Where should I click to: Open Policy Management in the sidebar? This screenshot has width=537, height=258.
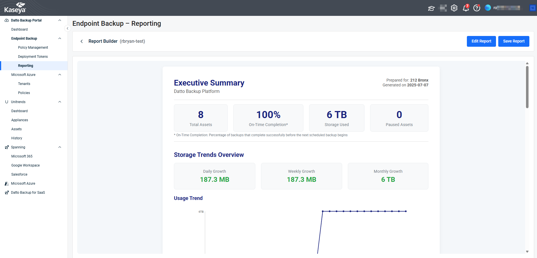33,48
